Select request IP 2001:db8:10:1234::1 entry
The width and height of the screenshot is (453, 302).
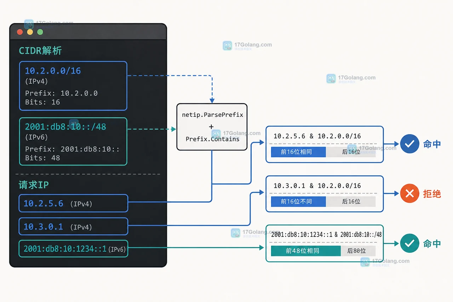click(x=73, y=249)
